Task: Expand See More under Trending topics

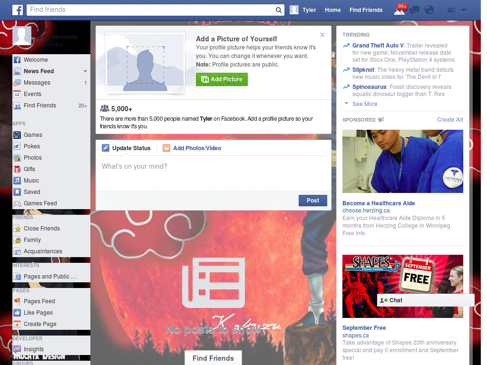Action: tap(365, 104)
